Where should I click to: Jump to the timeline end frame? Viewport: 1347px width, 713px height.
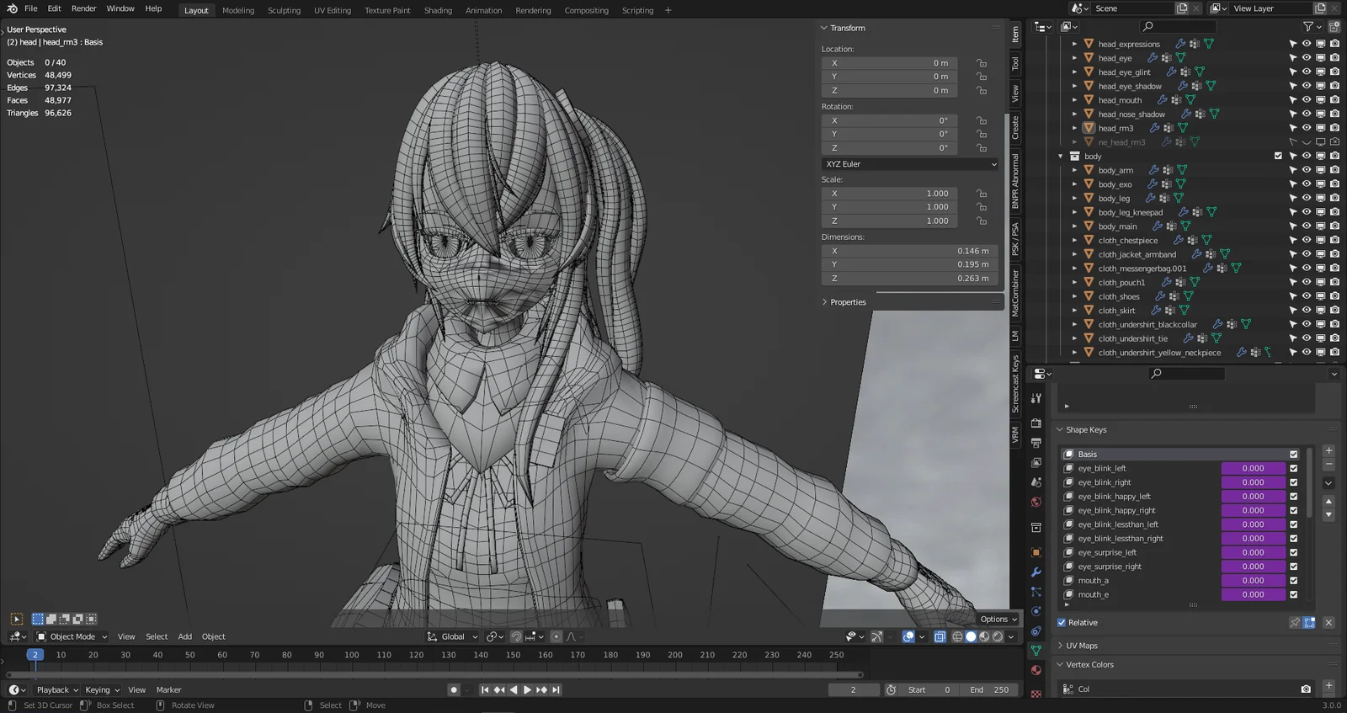pos(556,690)
